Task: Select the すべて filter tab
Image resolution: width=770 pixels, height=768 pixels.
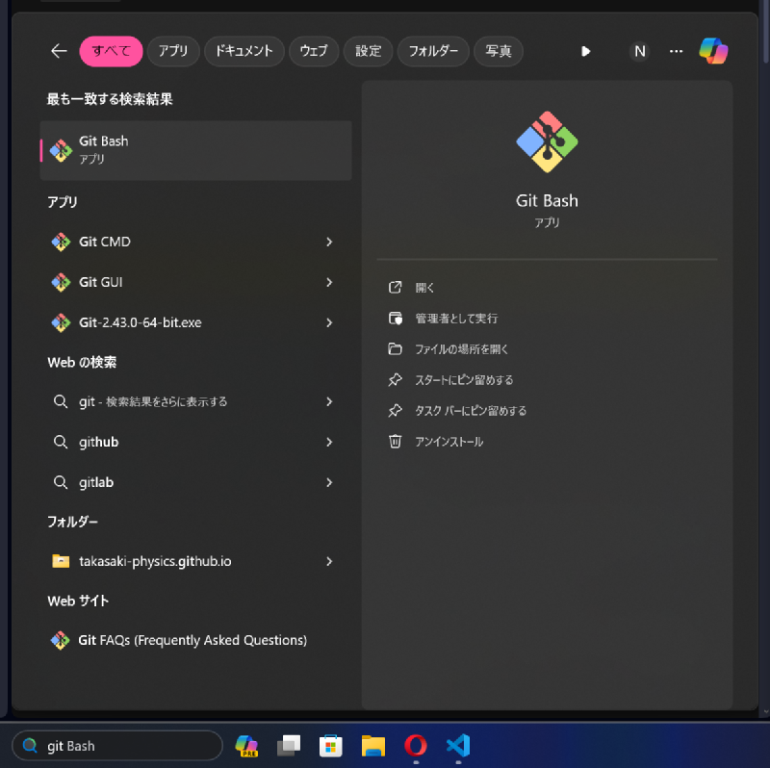Action: (x=111, y=51)
